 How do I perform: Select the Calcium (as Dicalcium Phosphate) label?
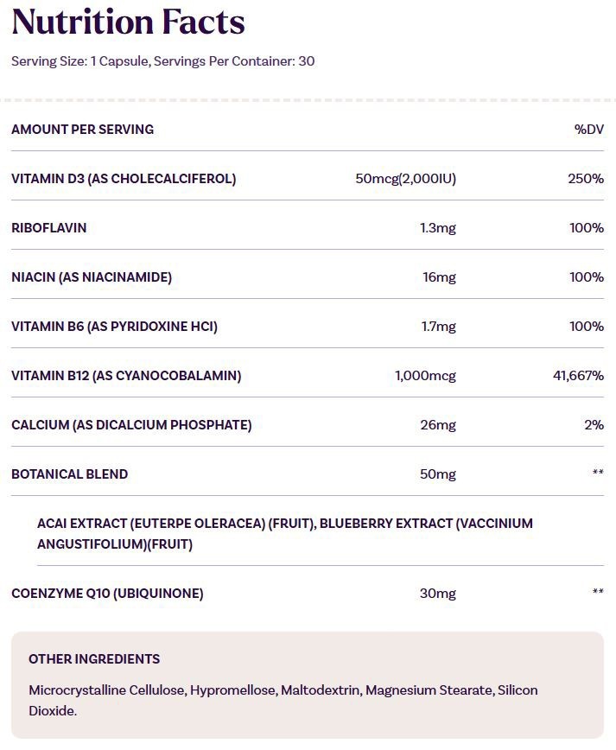point(131,425)
